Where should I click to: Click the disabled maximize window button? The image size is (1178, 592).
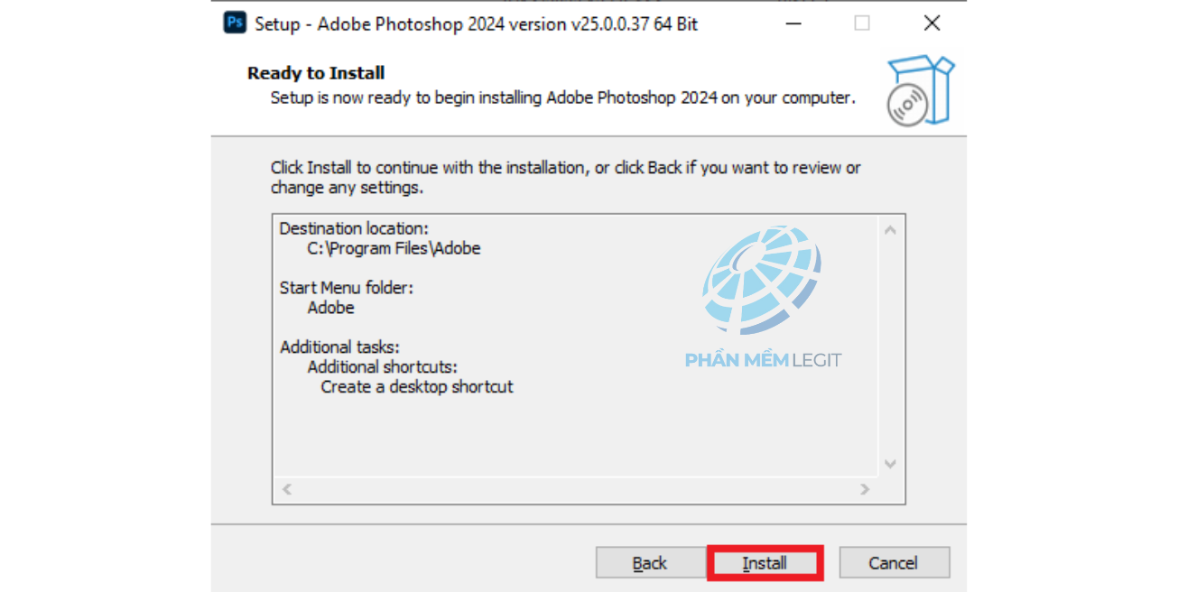pos(862,23)
